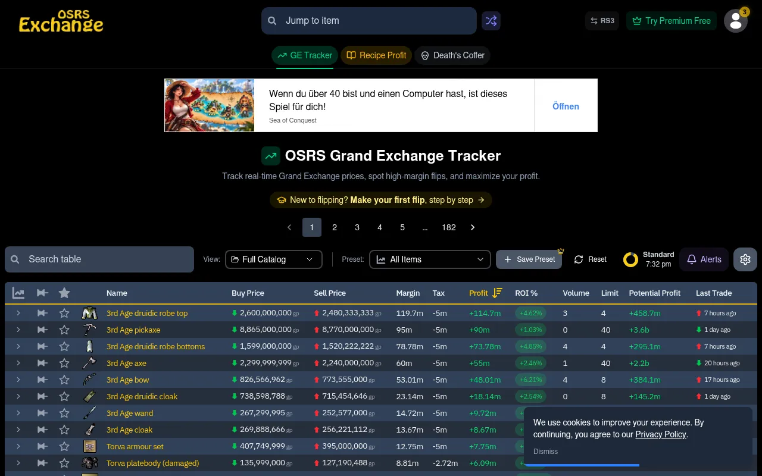Click the Jump to item search field
The image size is (762, 476).
point(369,21)
